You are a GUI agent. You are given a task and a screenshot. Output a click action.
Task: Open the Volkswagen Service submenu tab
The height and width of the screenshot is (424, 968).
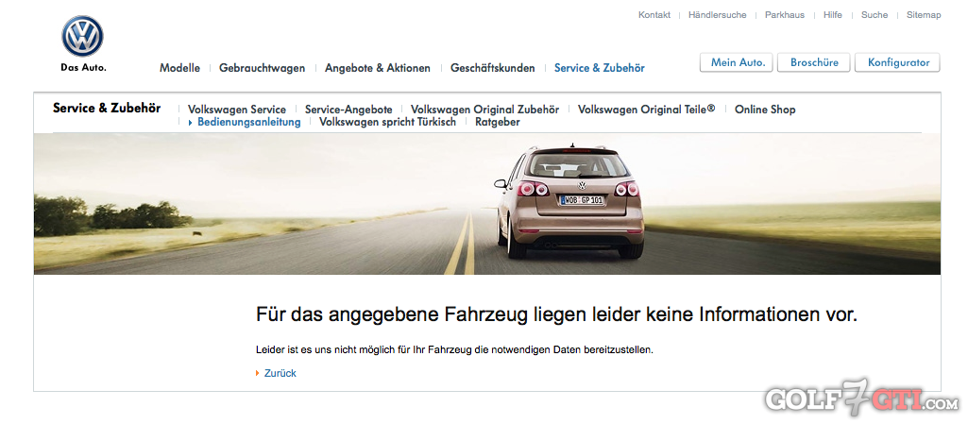pyautogui.click(x=237, y=110)
